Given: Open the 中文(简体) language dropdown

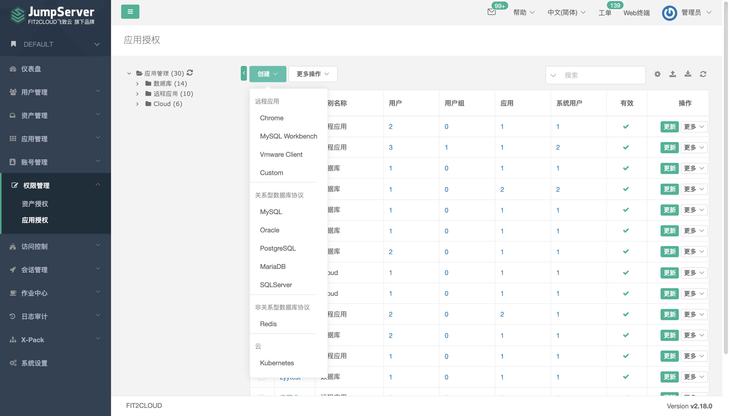Looking at the screenshot, I should 566,13.
